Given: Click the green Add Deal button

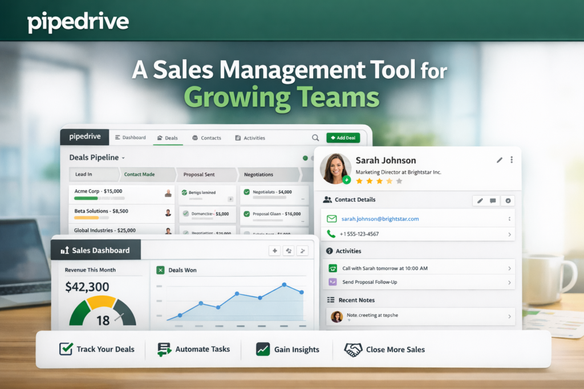Looking at the screenshot, I should point(343,138).
